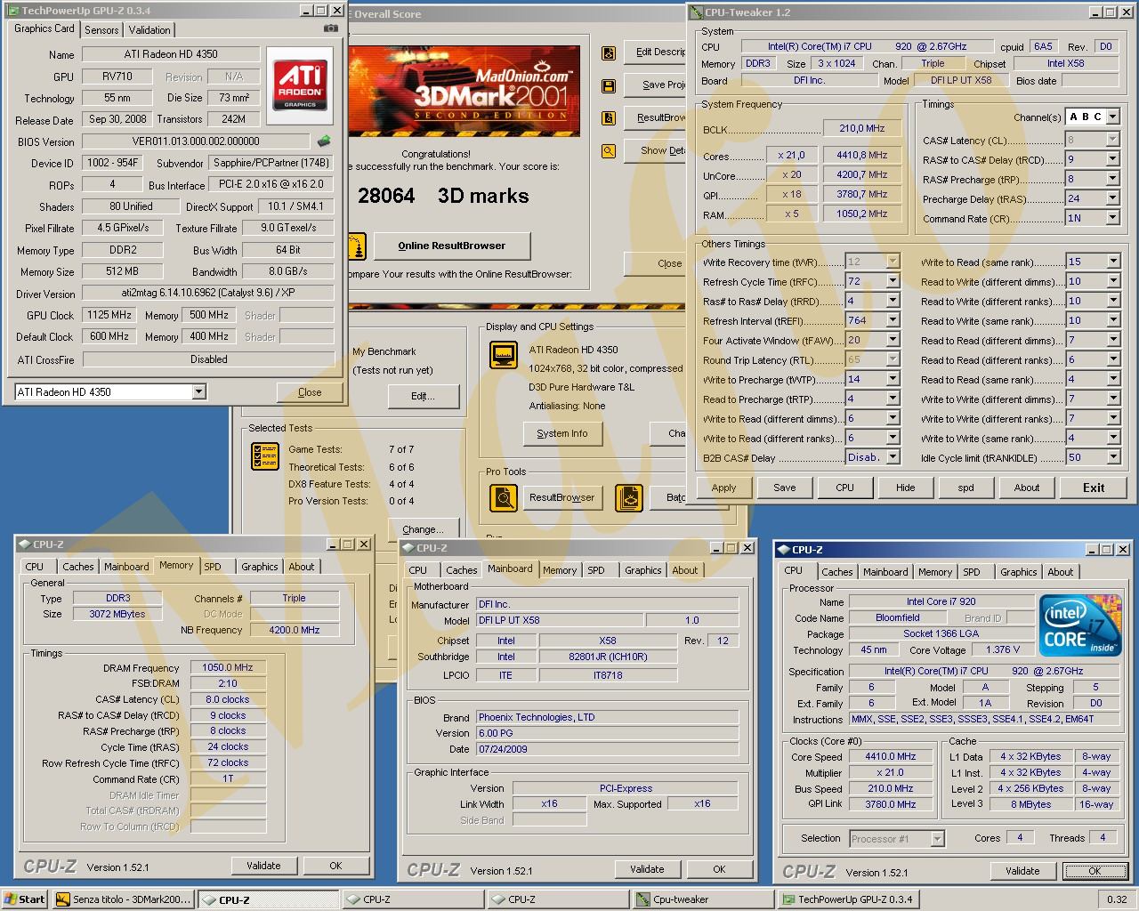The image size is (1139, 911).
Task: Click the tree icon beside Online ResultBrowser
Action: (356, 246)
